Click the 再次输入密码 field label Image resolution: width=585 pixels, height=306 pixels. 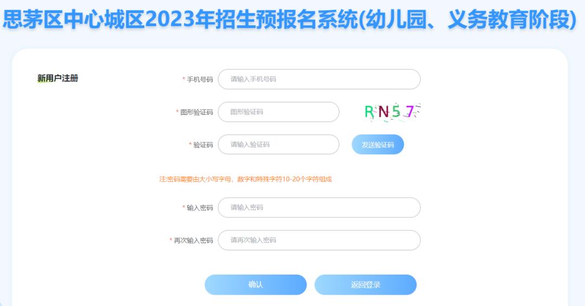pos(193,240)
